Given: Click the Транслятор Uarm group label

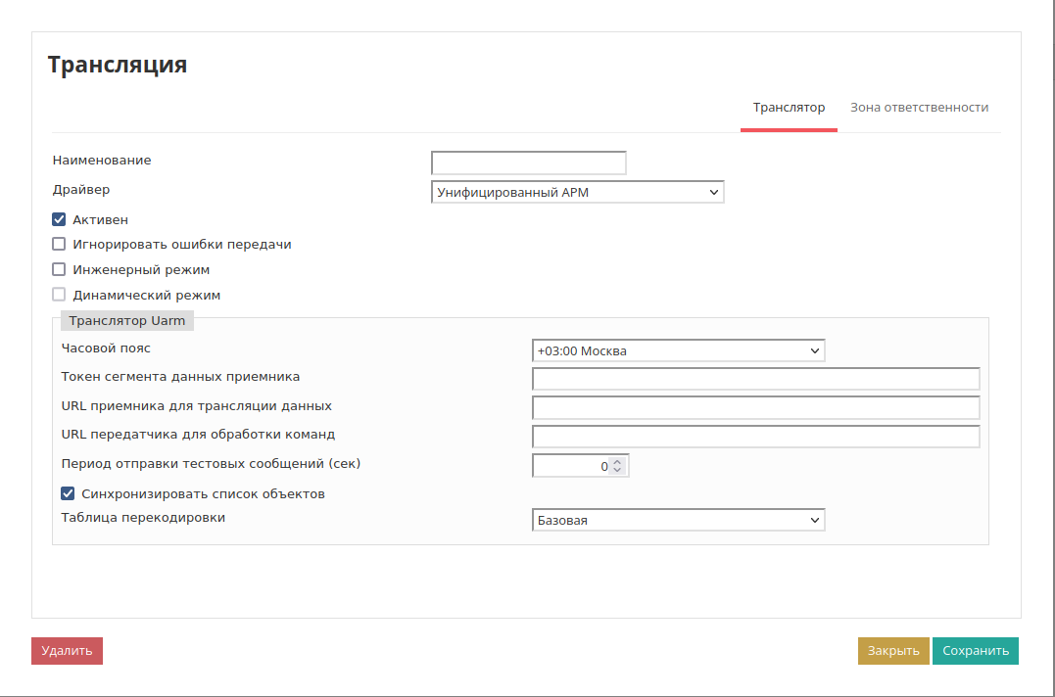Looking at the screenshot, I should pyautogui.click(x=127, y=321).
